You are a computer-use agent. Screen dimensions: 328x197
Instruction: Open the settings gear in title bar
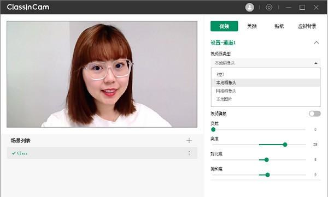[x=269, y=7]
